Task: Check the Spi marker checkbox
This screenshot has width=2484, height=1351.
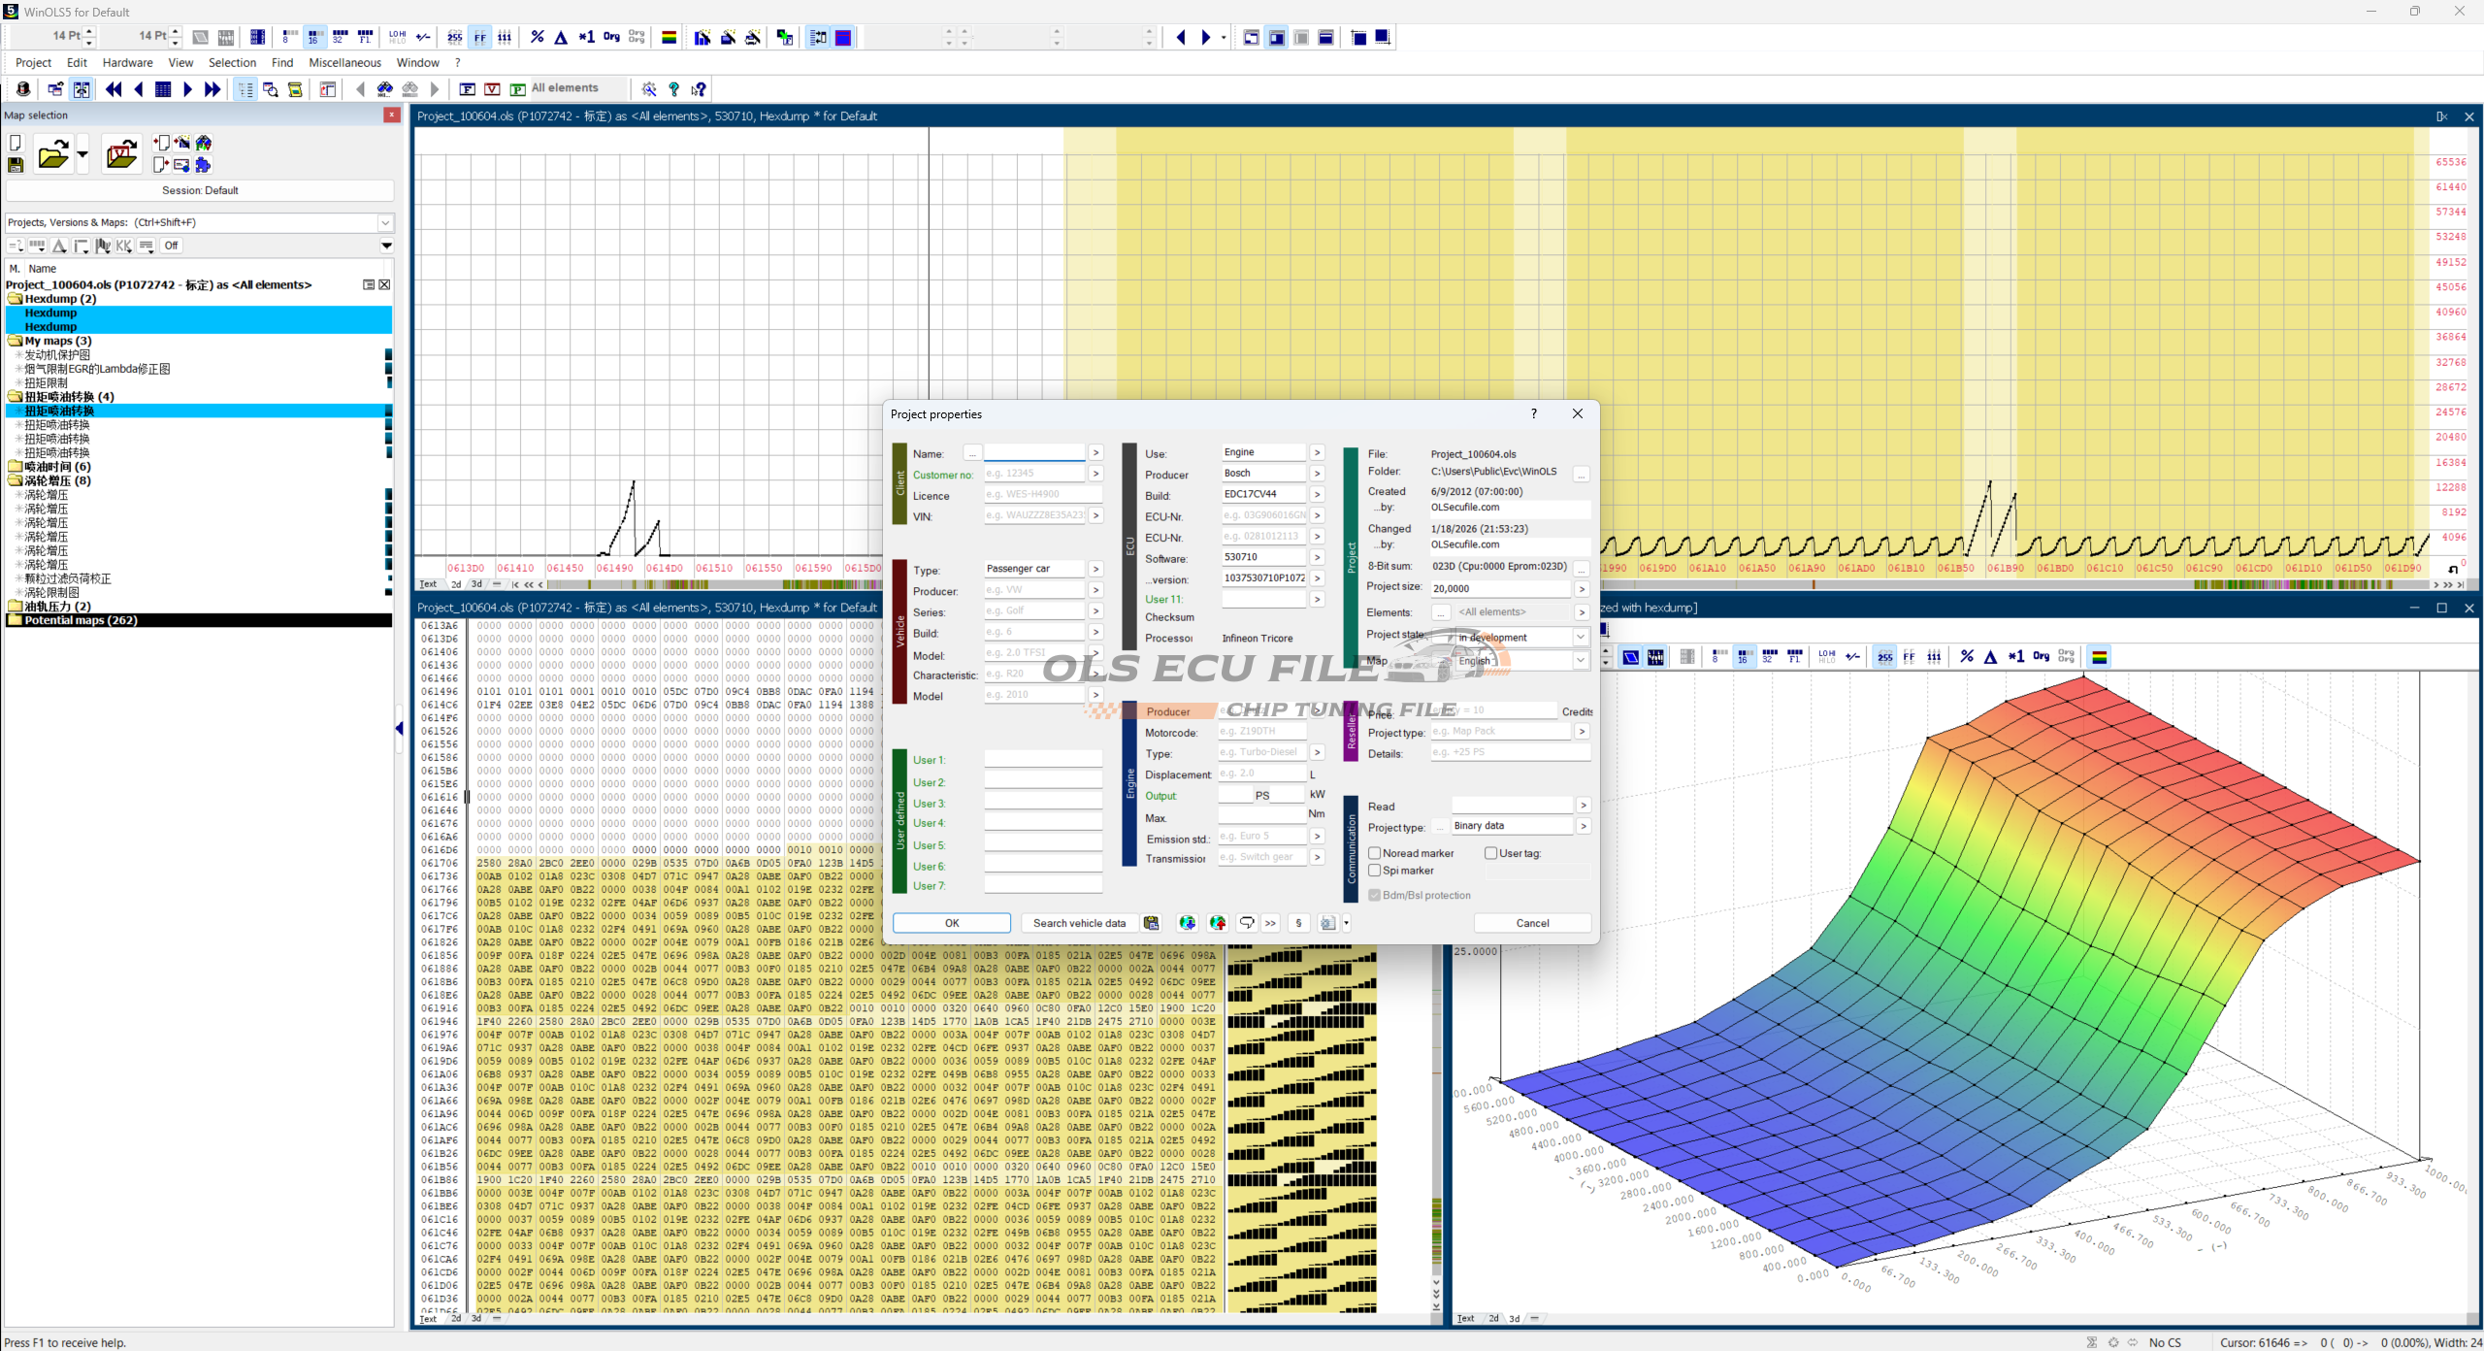Action: pyautogui.click(x=1375, y=871)
